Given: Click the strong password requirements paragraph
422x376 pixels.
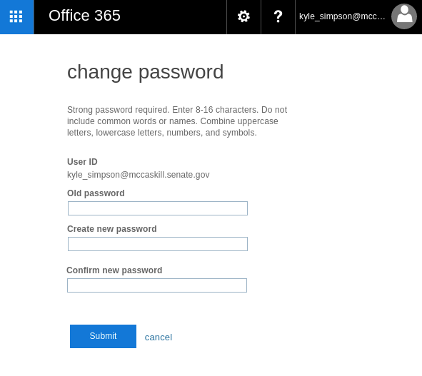Looking at the screenshot, I should coord(177,121).
